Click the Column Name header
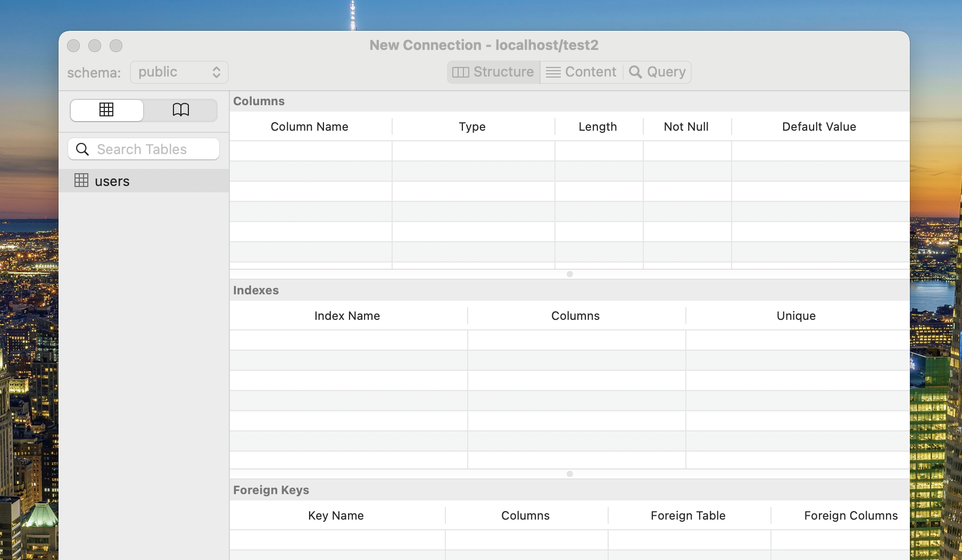 tap(309, 126)
